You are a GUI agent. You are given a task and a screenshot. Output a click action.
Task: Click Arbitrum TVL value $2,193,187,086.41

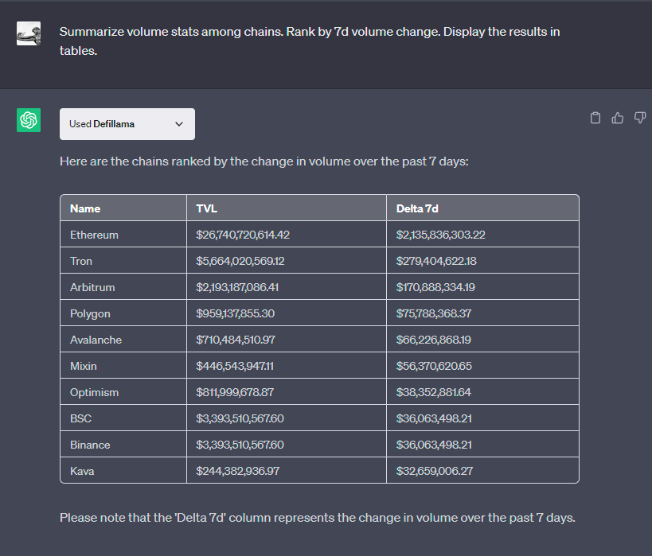coord(237,287)
